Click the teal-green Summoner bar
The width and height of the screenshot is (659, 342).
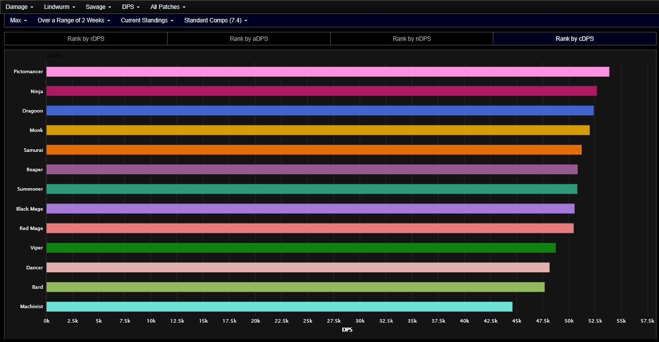tap(312, 189)
